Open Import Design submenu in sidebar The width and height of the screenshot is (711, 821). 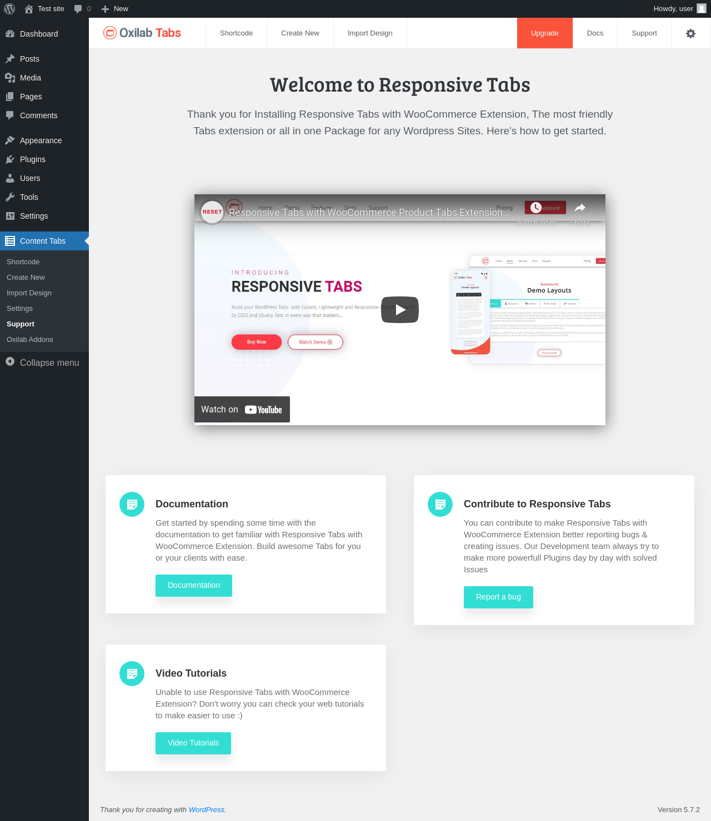(x=44, y=293)
